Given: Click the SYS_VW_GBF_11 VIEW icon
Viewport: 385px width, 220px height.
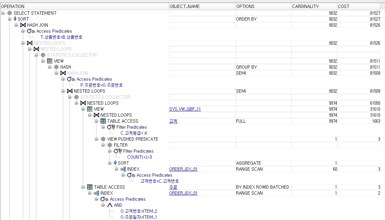Looking at the screenshot, I should [90, 109].
